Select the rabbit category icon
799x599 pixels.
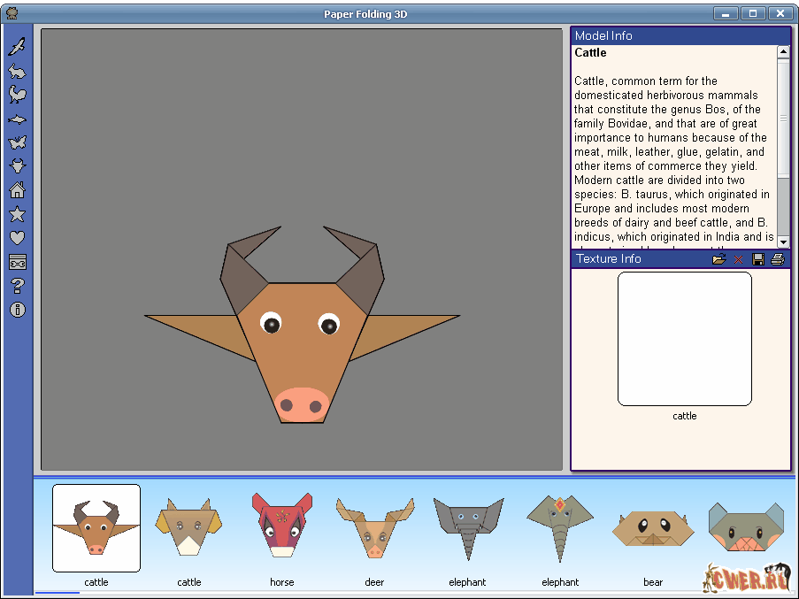17,71
